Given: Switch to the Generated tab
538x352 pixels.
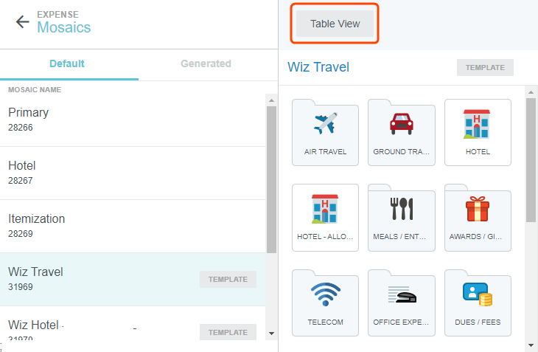Looking at the screenshot, I should click(206, 63).
